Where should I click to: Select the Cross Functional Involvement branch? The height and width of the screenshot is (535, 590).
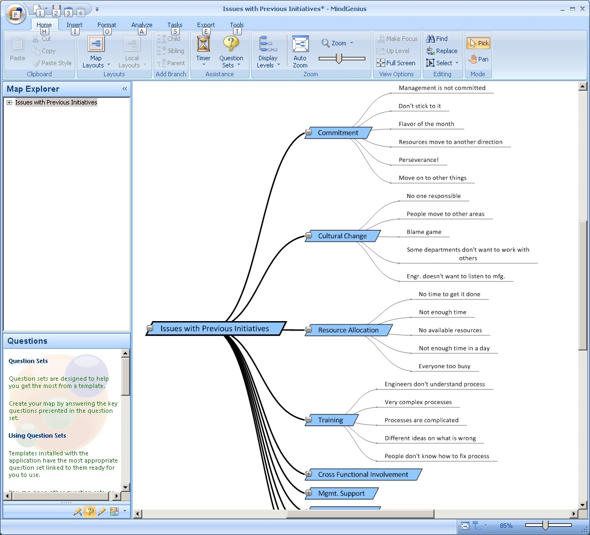363,475
